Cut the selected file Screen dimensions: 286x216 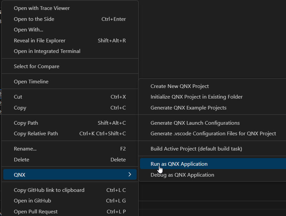(x=70, y=97)
